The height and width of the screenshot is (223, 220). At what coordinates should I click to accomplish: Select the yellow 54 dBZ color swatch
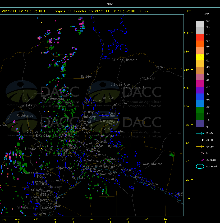coord(200,57)
